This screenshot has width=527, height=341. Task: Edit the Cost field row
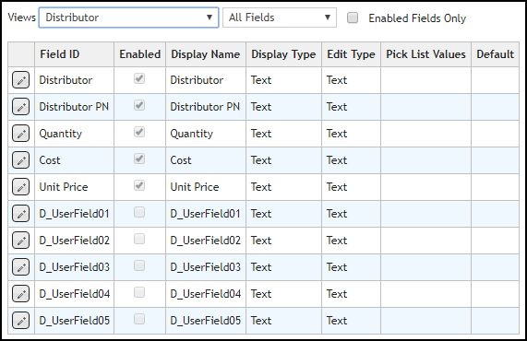pyautogui.click(x=21, y=160)
